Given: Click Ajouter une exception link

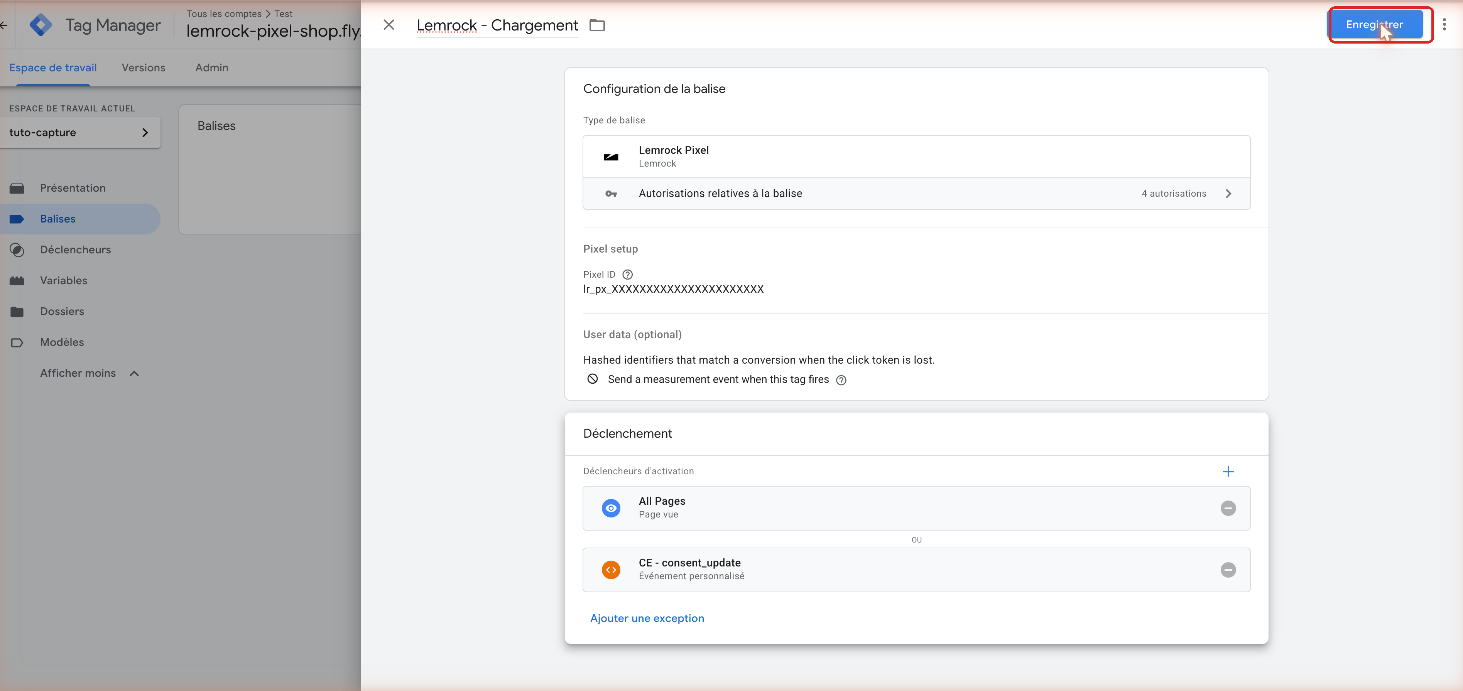Looking at the screenshot, I should click(647, 619).
